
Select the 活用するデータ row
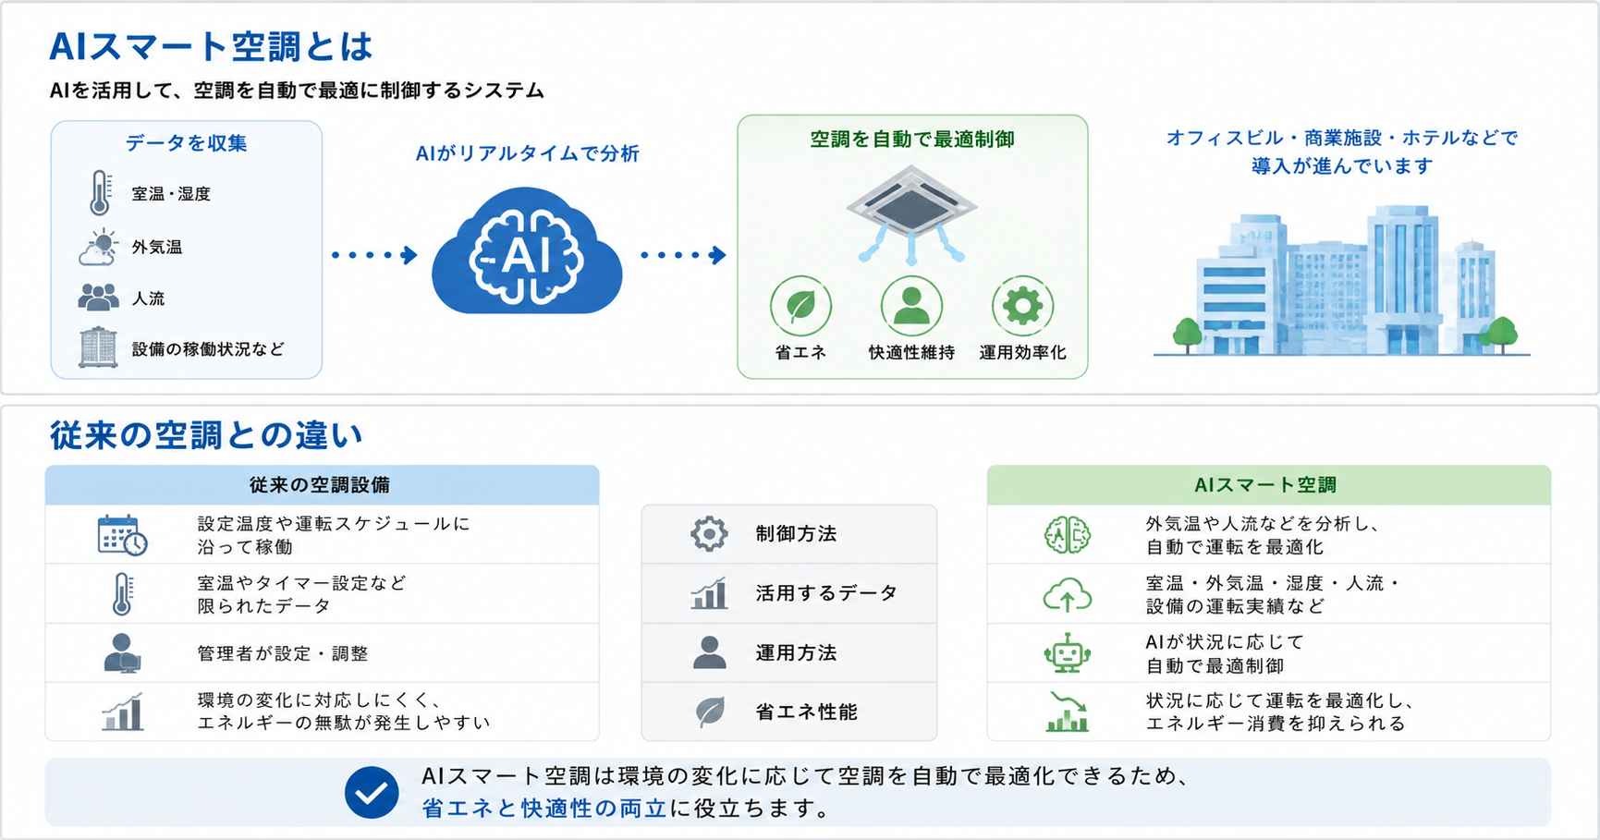[x=789, y=593]
